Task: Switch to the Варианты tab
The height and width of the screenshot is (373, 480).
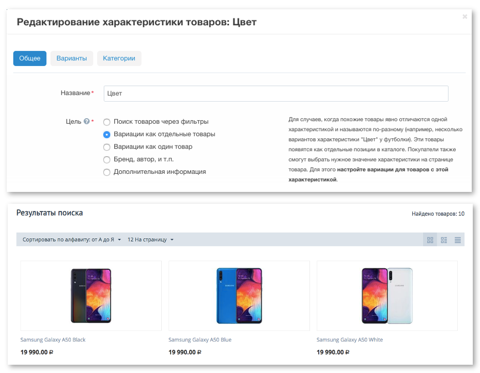Action: tap(72, 58)
